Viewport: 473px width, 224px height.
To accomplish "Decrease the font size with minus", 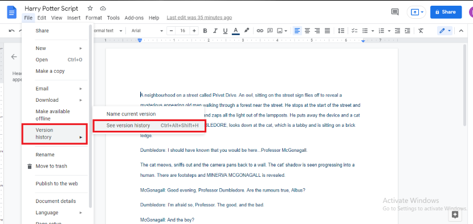I will point(171,31).
